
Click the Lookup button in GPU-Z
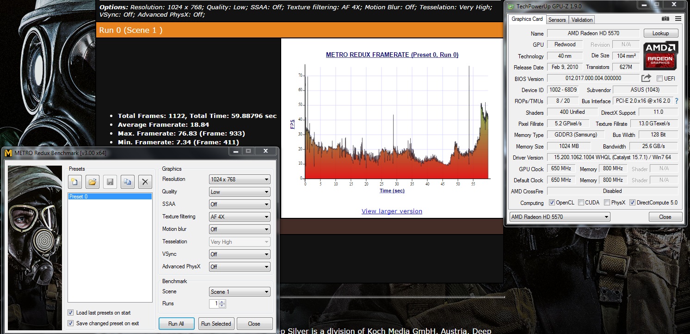(x=660, y=33)
